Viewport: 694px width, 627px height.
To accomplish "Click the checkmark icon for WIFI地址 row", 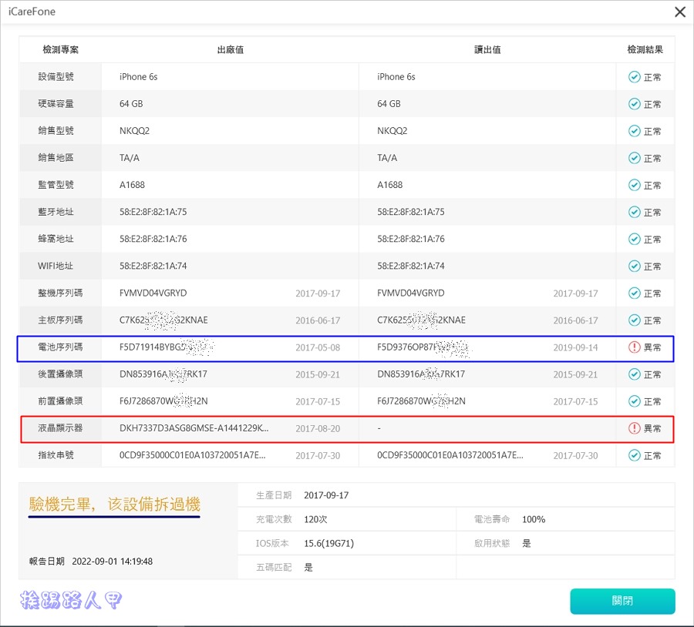I will (634, 267).
